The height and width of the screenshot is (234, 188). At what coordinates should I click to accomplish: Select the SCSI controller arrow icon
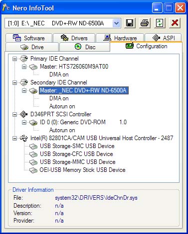23,114
